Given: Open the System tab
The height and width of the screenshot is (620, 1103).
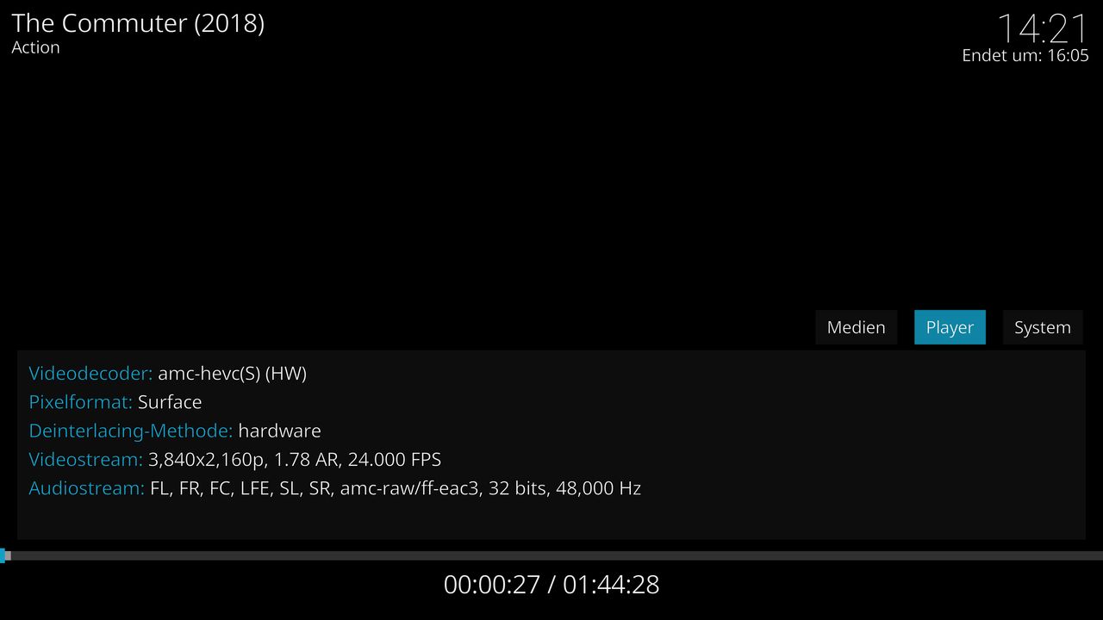Looking at the screenshot, I should (x=1043, y=327).
